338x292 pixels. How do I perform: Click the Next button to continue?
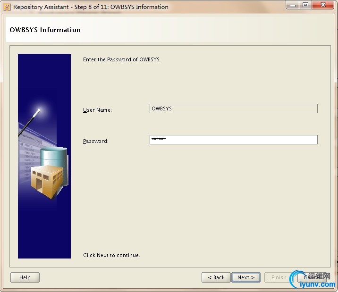246,277
